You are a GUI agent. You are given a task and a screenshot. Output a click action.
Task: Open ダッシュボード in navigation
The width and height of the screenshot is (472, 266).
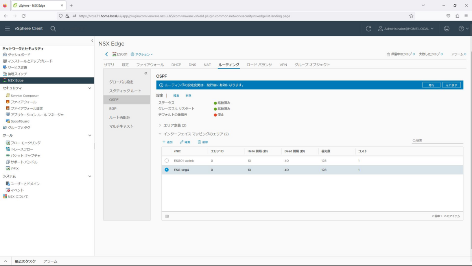click(x=19, y=55)
